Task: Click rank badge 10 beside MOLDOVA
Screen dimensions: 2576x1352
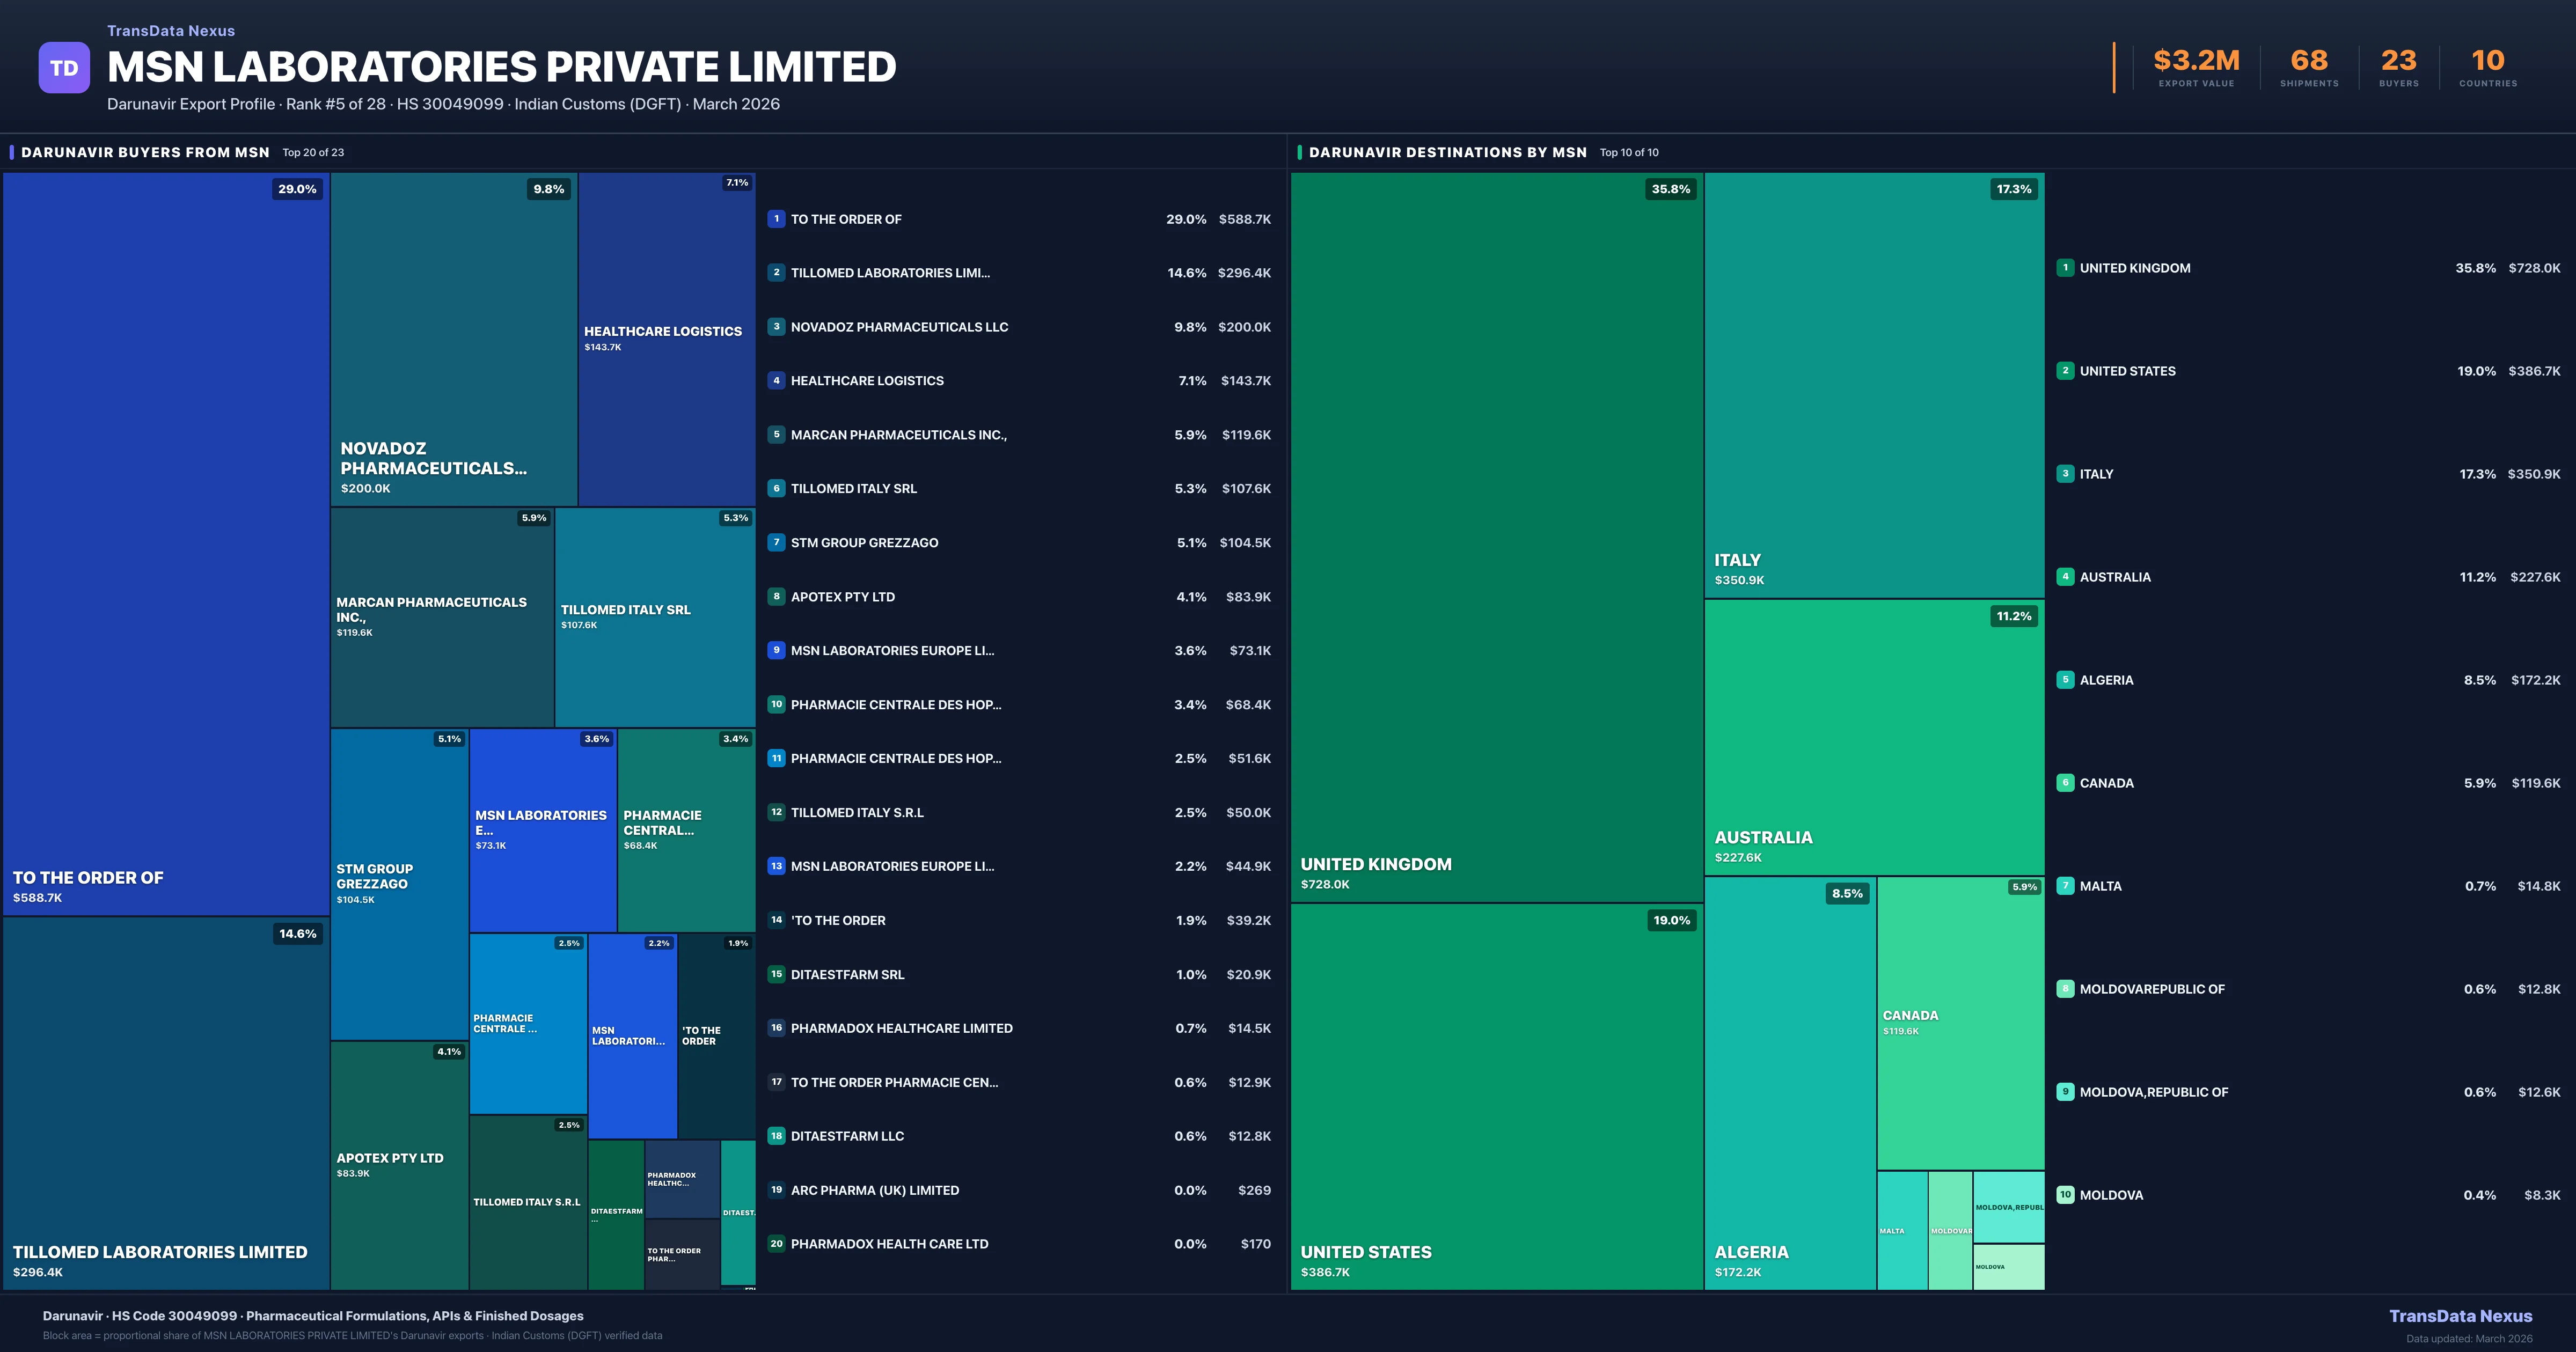Action: coord(2065,1195)
